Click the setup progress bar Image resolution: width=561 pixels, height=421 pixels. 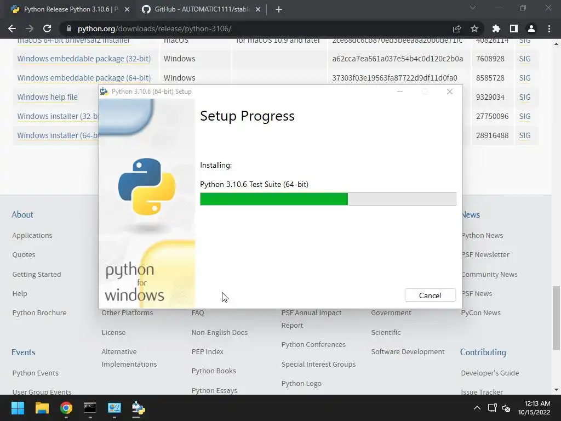[x=328, y=199]
